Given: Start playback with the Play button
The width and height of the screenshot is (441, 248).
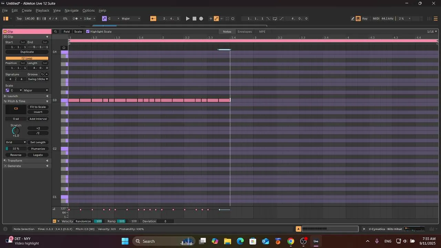Looking at the screenshot, I should click(x=187, y=19).
